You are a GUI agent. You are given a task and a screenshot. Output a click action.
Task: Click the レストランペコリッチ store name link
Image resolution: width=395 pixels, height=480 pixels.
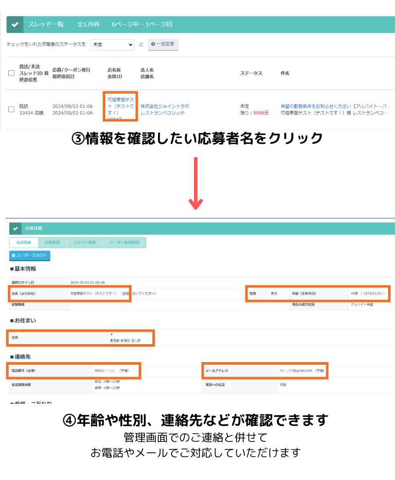click(161, 113)
